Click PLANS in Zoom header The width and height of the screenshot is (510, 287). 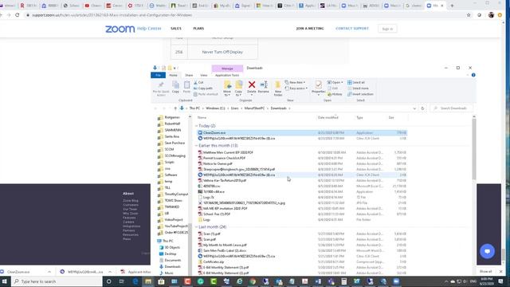198,29
